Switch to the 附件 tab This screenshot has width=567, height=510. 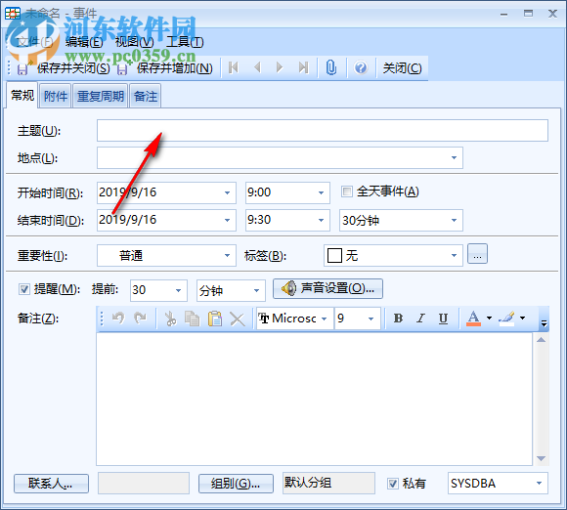tap(56, 96)
